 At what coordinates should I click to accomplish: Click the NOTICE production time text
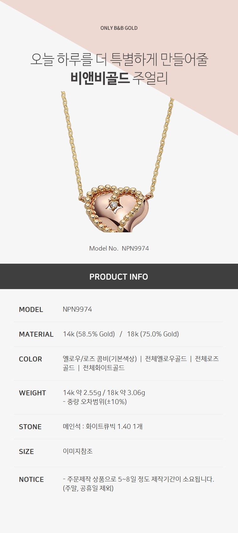138,483
